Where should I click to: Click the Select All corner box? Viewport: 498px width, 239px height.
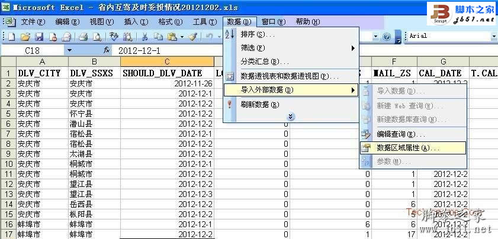point(8,62)
